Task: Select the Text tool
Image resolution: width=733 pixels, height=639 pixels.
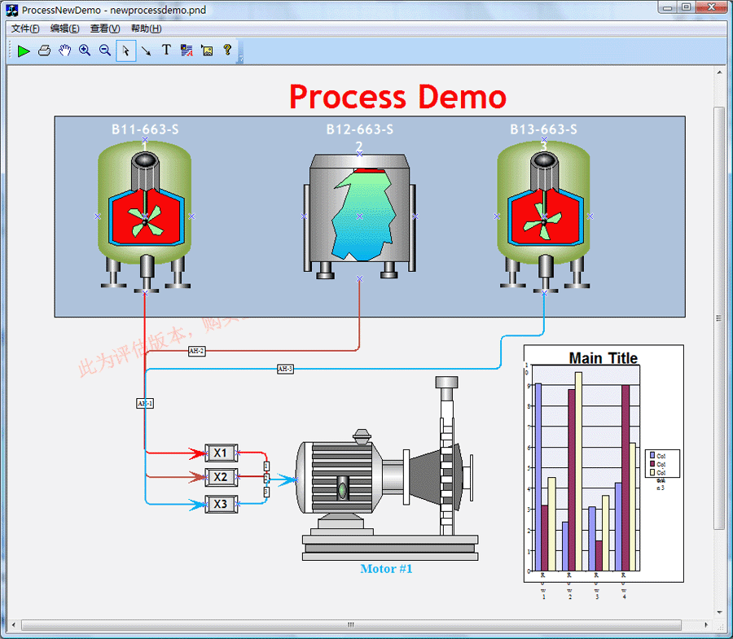Action: (166, 50)
